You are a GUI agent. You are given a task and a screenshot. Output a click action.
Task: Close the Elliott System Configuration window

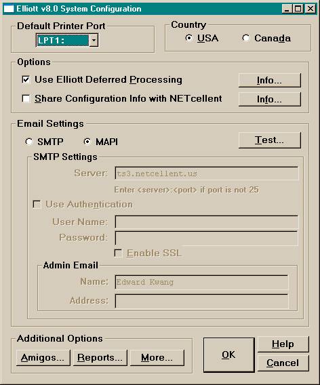coord(311,9)
